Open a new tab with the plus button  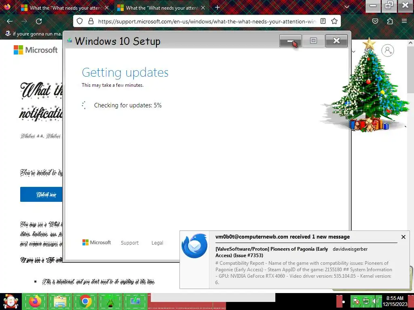coord(217,8)
